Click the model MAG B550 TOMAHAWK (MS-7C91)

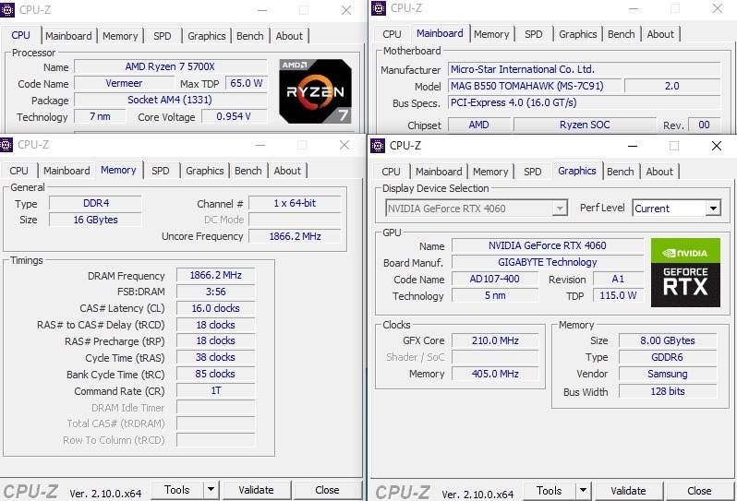click(x=535, y=86)
